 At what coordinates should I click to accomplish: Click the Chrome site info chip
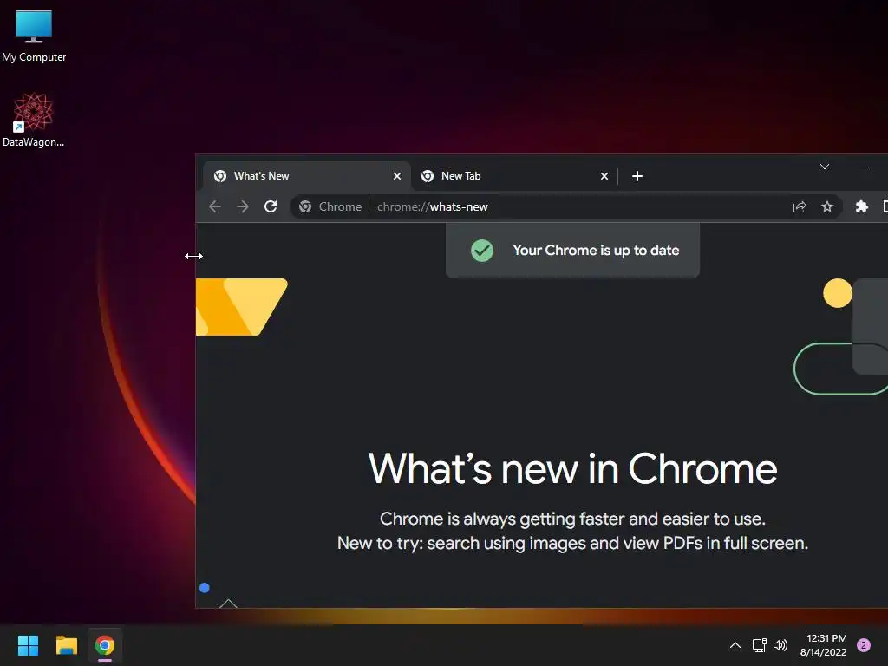pos(330,206)
